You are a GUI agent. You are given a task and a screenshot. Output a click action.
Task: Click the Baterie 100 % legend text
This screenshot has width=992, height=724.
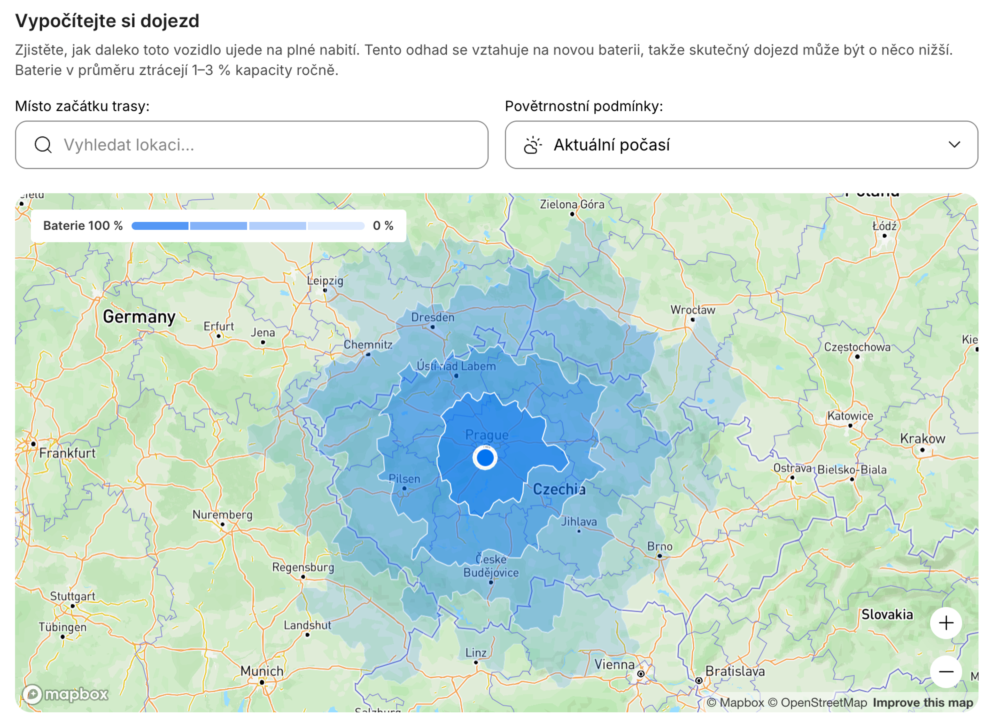point(83,226)
